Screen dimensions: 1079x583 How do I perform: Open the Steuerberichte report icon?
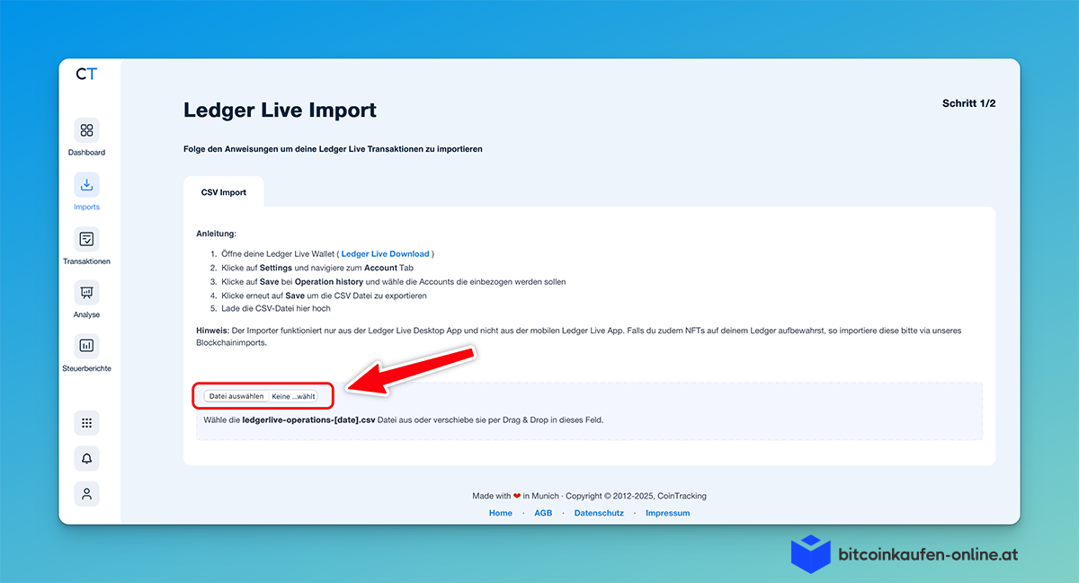[86, 346]
